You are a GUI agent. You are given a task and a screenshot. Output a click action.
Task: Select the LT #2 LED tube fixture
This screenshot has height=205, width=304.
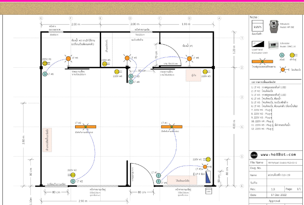(x=85, y=127)
